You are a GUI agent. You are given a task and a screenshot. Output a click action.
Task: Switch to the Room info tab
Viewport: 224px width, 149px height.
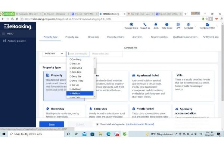point(93,37)
